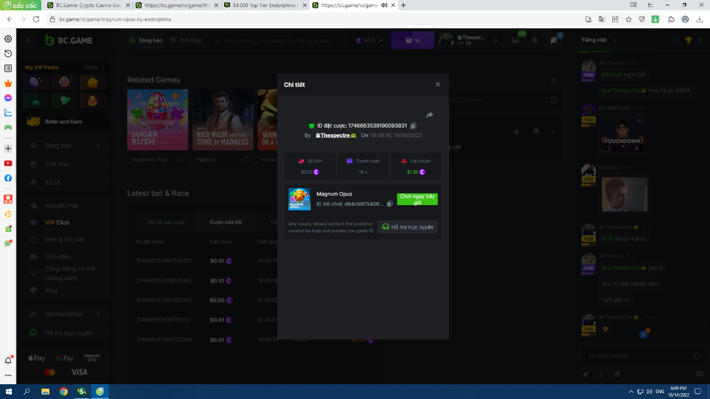Screen dimensions: 710x399
Task: Open Hỗ trợ trực tuyến live support
Action: (x=408, y=227)
